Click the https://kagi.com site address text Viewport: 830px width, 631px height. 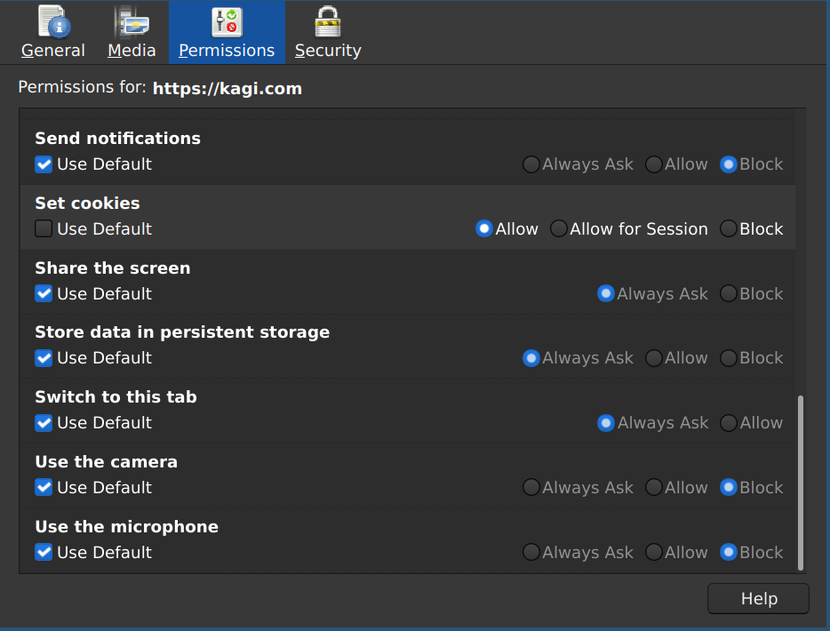pyautogui.click(x=227, y=89)
